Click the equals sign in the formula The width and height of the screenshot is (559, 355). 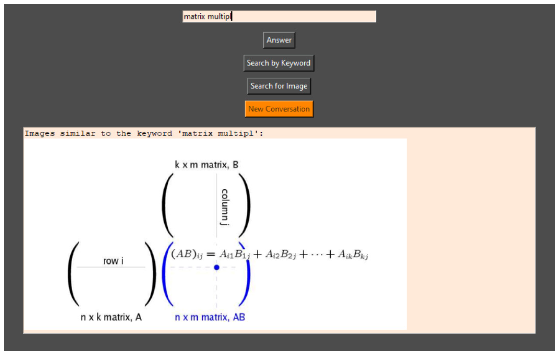pyautogui.click(x=211, y=255)
